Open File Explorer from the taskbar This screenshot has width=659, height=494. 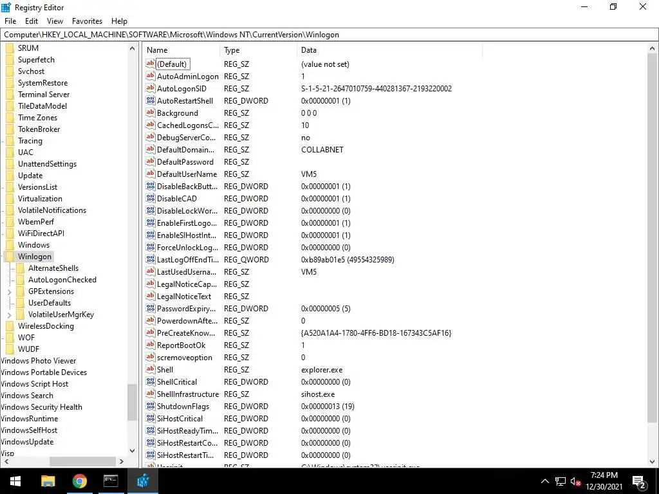pos(48,481)
